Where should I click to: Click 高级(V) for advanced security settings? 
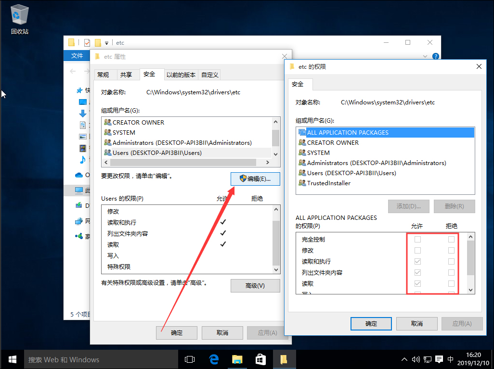tap(256, 285)
